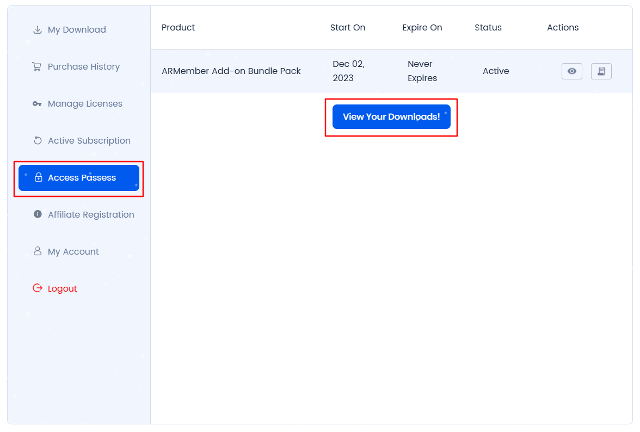Image resolution: width=640 pixels, height=432 pixels.
Task: Click the invoice icon in Actions
Action: (601, 71)
